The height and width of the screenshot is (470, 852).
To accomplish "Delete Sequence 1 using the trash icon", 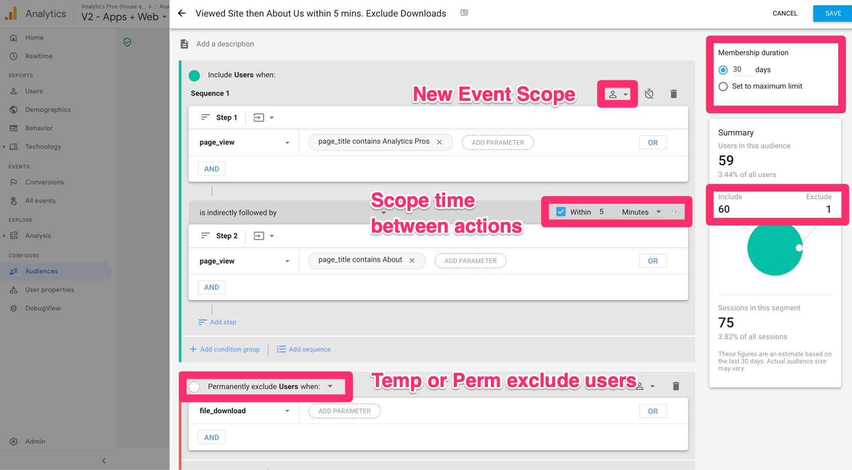I will [x=674, y=94].
